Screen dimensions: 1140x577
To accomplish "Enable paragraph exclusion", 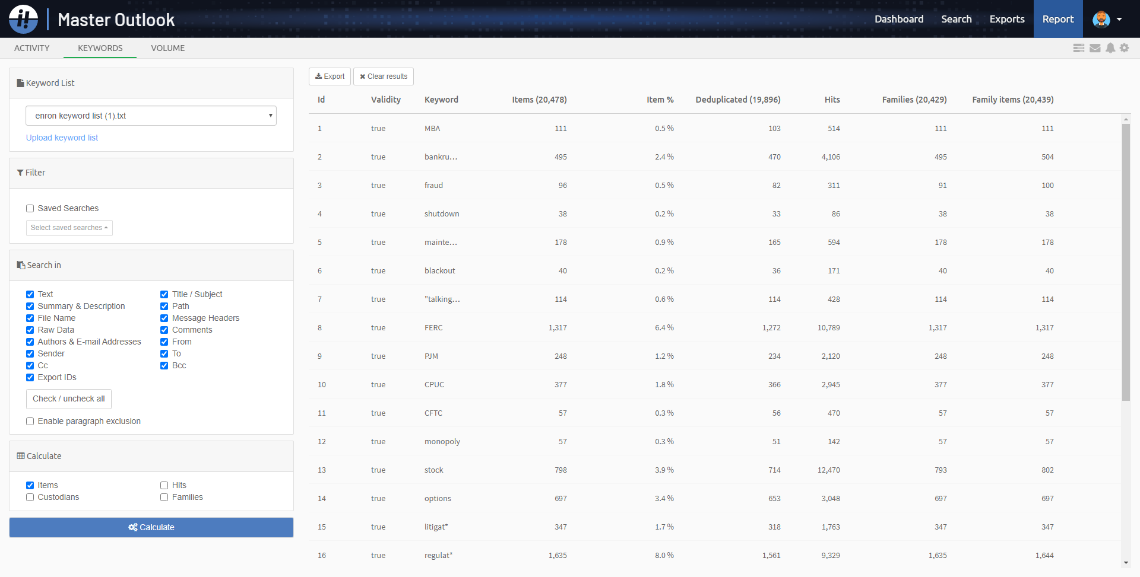I will [30, 421].
